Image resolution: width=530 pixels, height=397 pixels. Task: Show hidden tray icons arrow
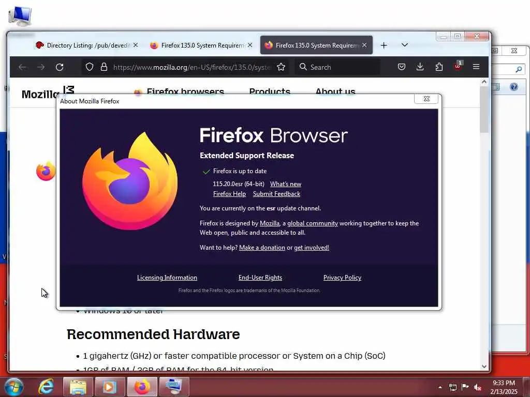click(440, 387)
